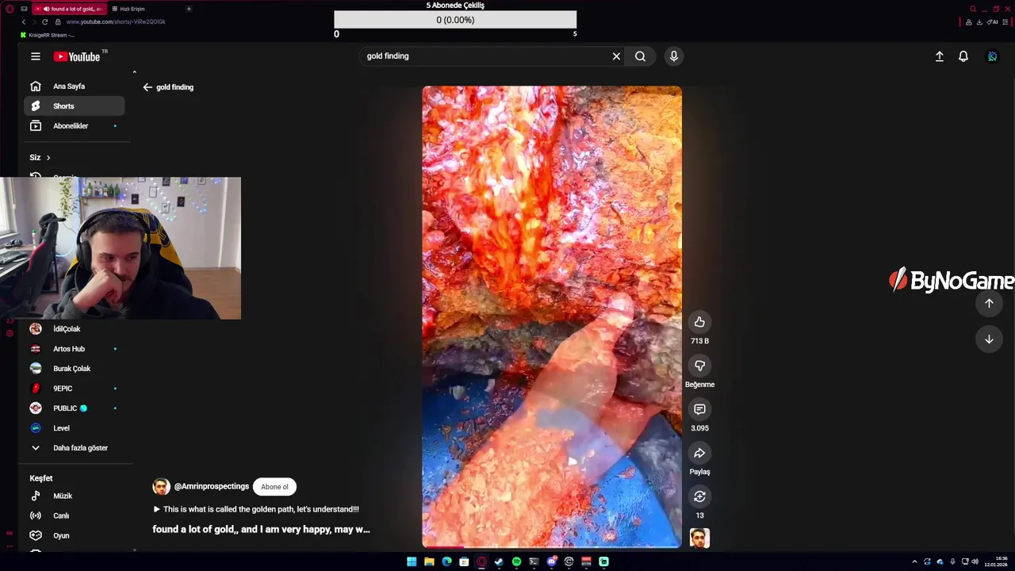Open the Level subscription channel
The image size is (1015, 571).
pos(75,428)
